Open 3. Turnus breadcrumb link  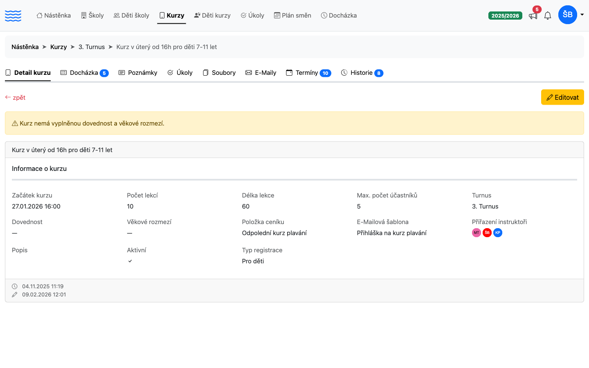point(92,47)
